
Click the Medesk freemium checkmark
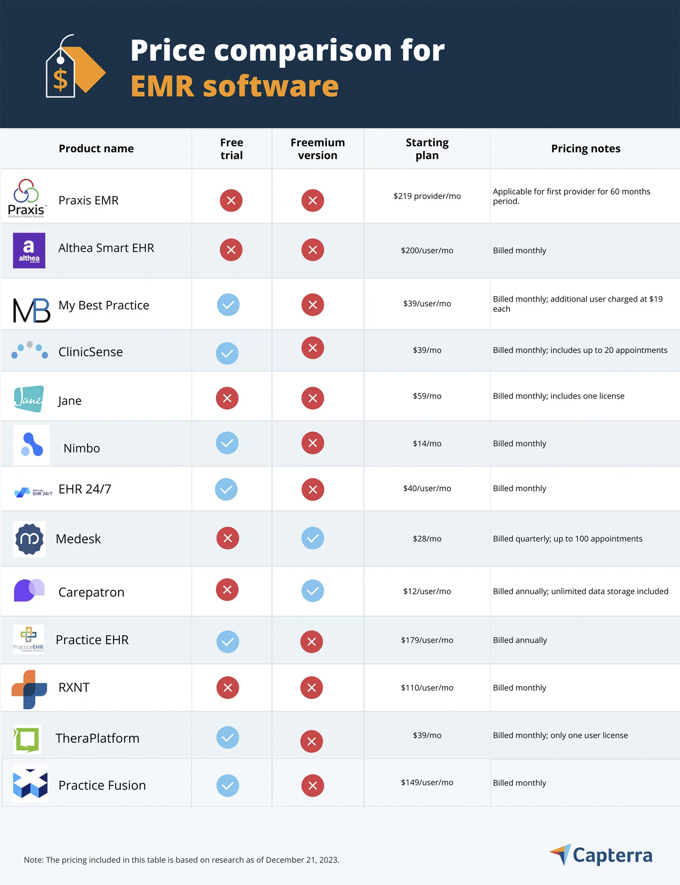[x=313, y=538]
